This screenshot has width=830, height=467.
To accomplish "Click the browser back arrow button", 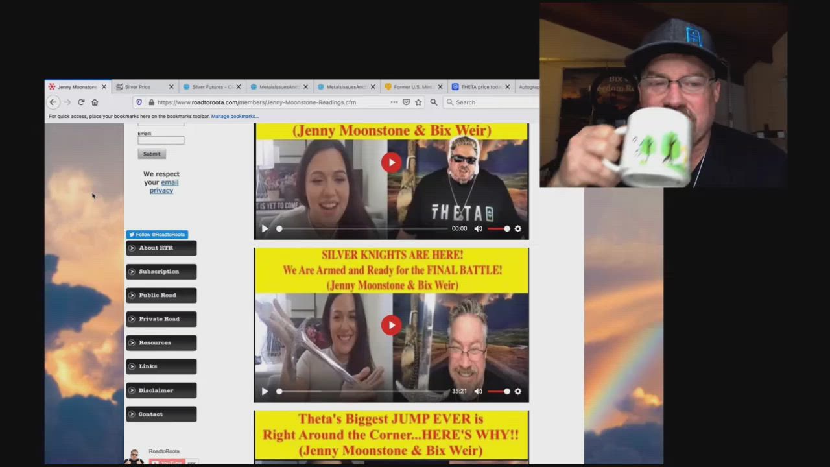I will [53, 102].
